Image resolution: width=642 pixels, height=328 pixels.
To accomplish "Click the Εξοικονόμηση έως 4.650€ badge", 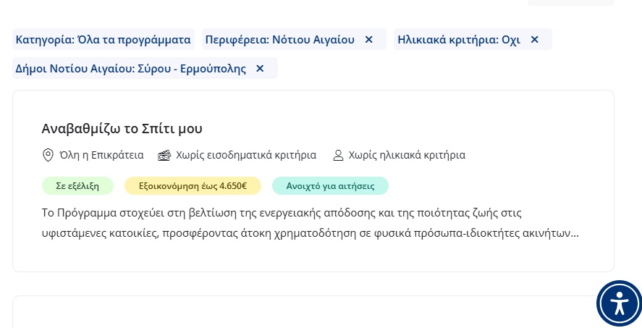I will click(193, 186).
